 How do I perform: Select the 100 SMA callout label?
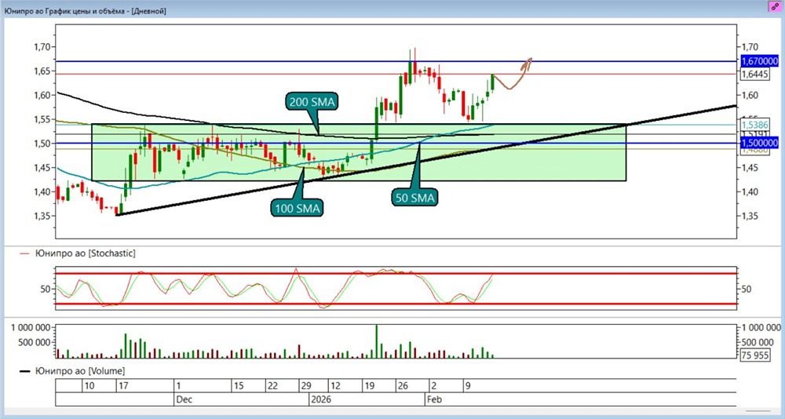pos(297,208)
